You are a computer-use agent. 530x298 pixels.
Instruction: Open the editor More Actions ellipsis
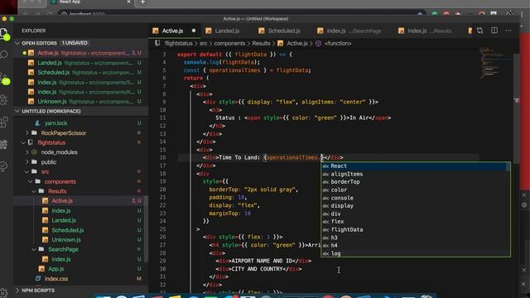pyautogui.click(x=508, y=31)
